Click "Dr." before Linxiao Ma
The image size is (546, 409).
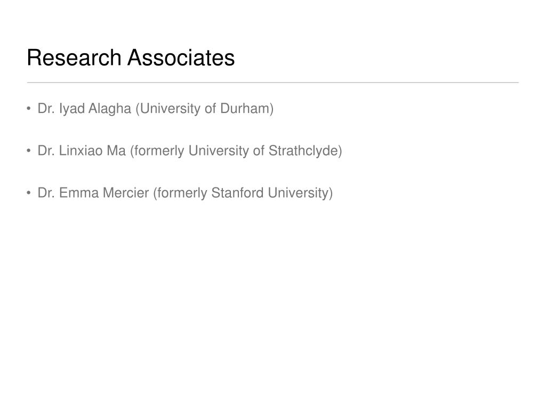pos(46,151)
